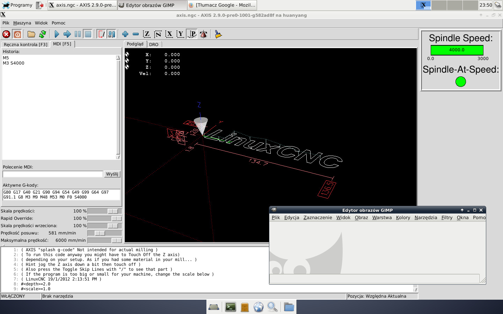Switch to front view Y

pyautogui.click(x=180, y=34)
